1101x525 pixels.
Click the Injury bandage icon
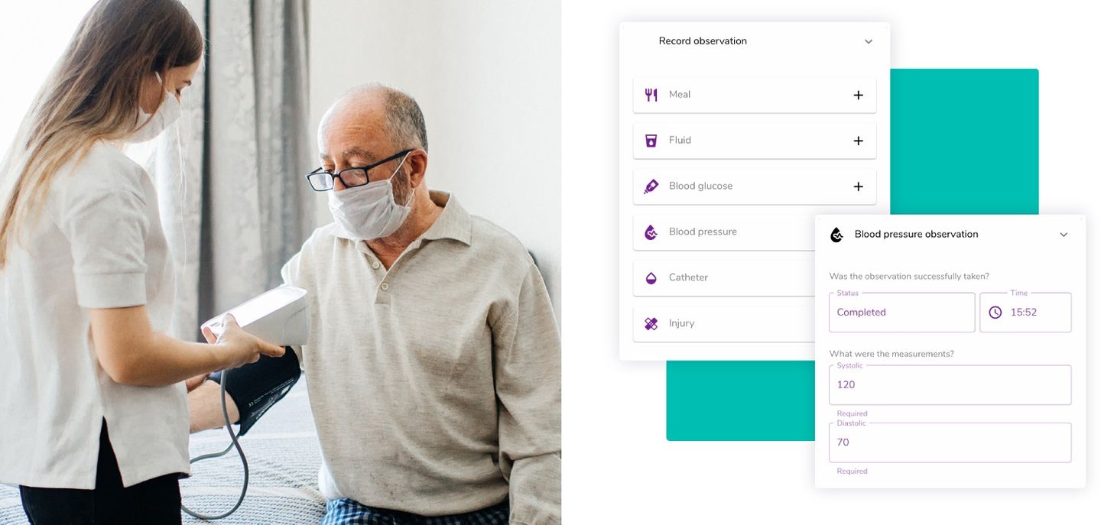coord(651,324)
